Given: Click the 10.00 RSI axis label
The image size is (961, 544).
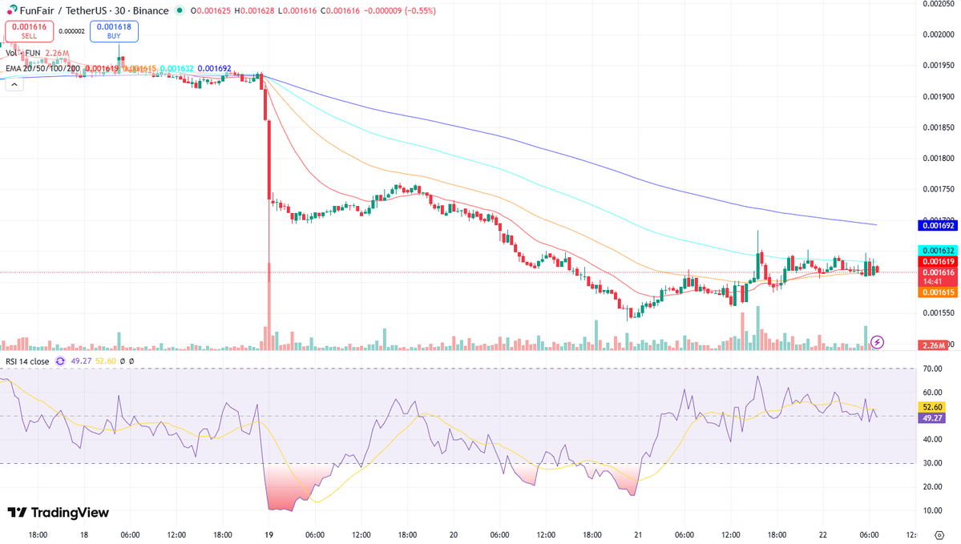Looking at the screenshot, I should (932, 510).
